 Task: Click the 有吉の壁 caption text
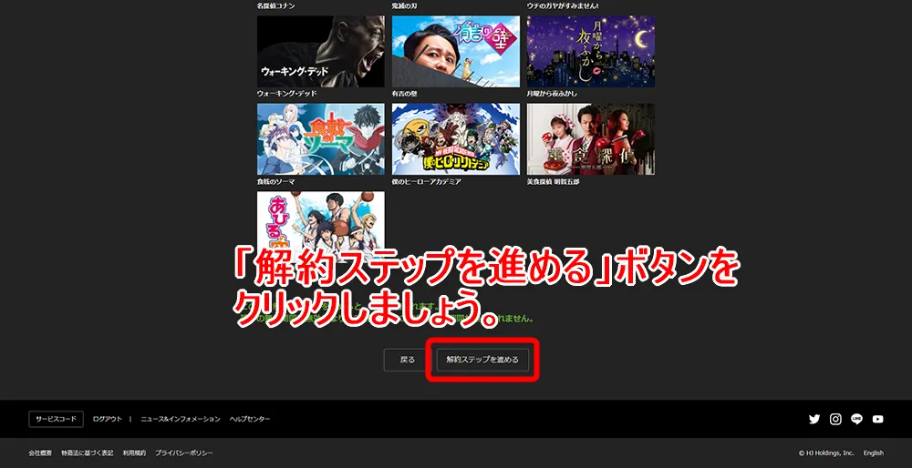point(405,94)
